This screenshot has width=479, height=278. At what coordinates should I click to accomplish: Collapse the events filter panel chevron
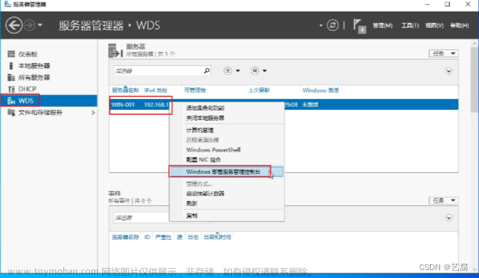(449, 218)
